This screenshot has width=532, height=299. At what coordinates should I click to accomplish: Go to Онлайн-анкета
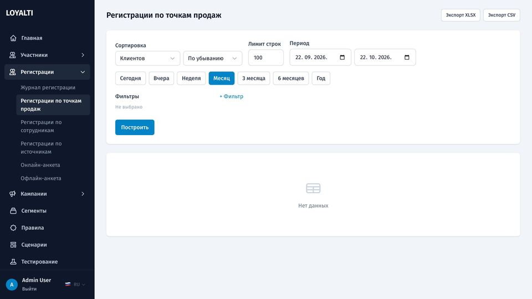[x=40, y=165]
